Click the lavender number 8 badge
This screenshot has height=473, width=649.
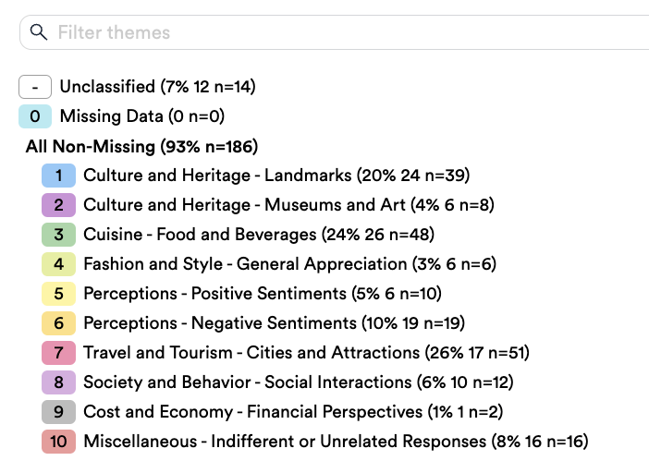coord(59,382)
